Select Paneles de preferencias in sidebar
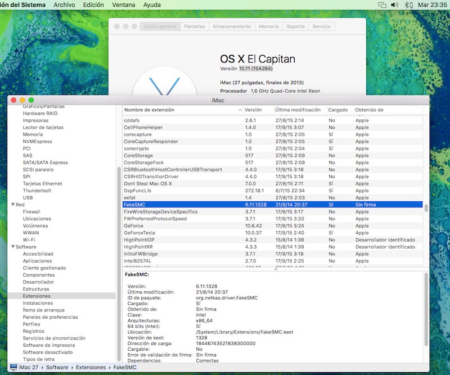This screenshot has height=375, width=450. [x=50, y=317]
